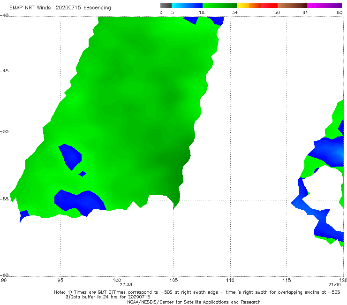Click the longitude axis label '105'

tap(173, 281)
